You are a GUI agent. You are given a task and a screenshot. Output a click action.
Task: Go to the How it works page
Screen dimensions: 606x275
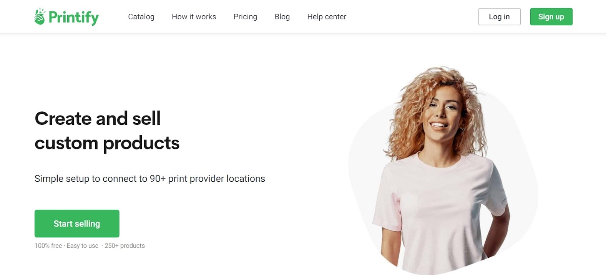click(194, 17)
